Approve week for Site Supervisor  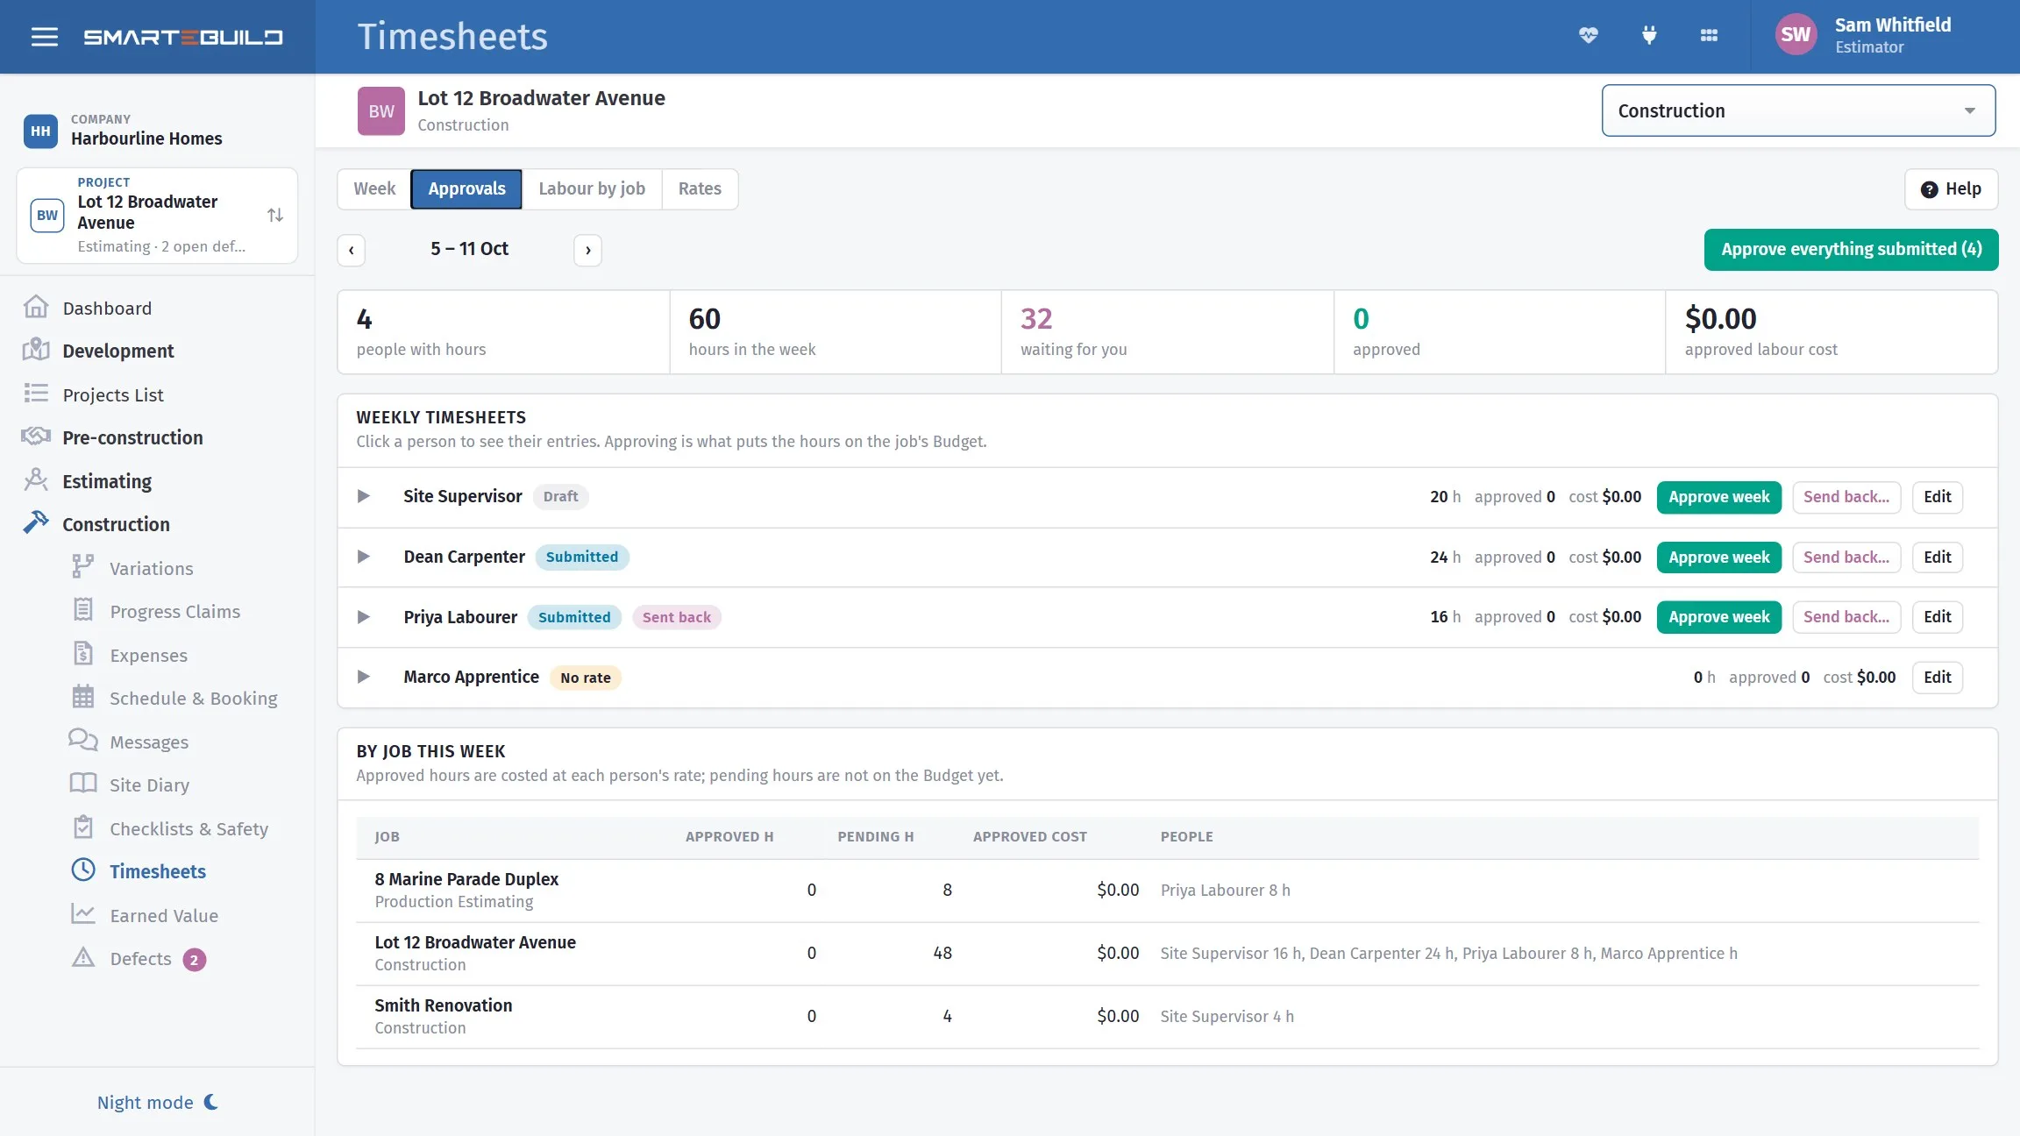(x=1718, y=496)
